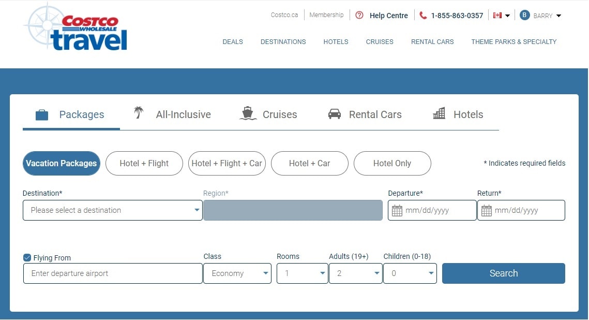
Task: Select the Hotel + Flight option
Action: coord(144,164)
